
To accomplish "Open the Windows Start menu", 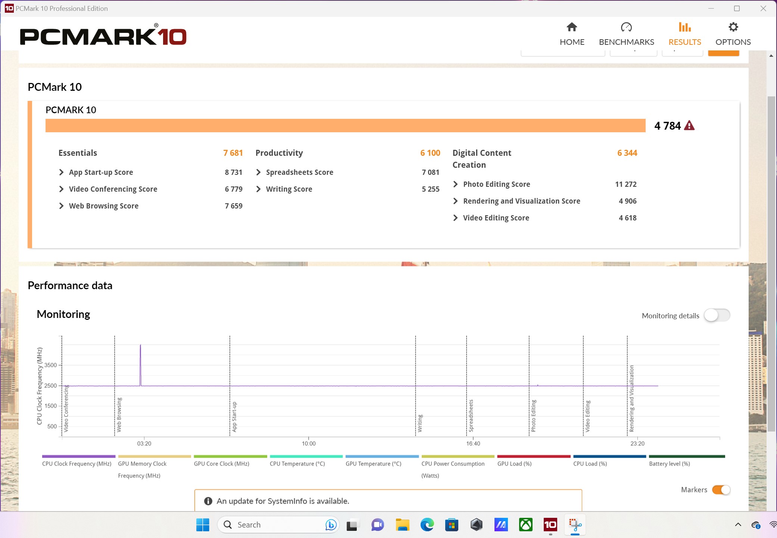I will (203, 525).
